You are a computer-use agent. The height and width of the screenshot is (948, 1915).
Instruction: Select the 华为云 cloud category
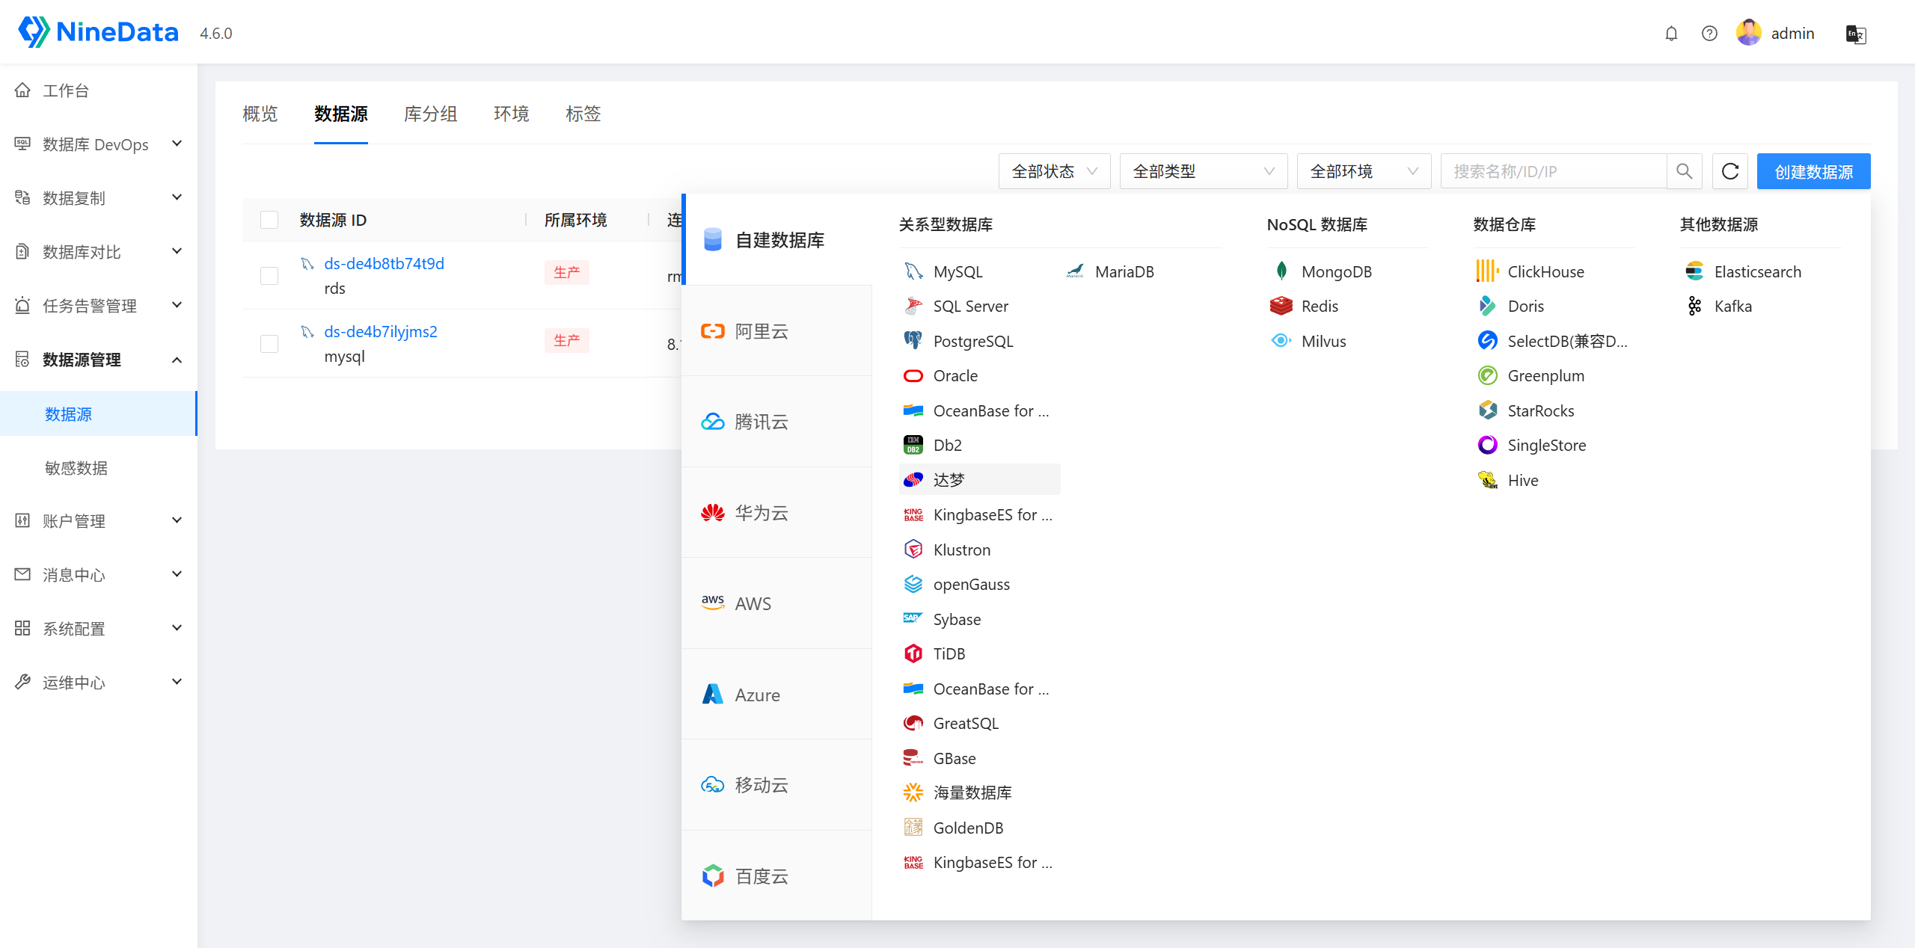[776, 513]
